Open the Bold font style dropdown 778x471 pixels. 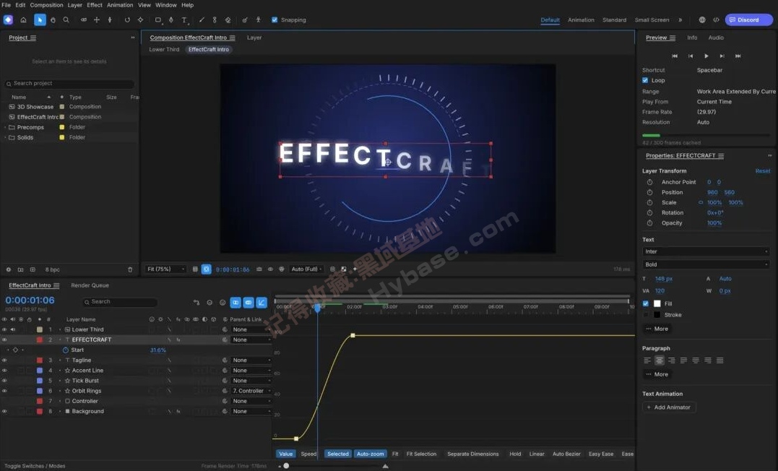pyautogui.click(x=706, y=264)
